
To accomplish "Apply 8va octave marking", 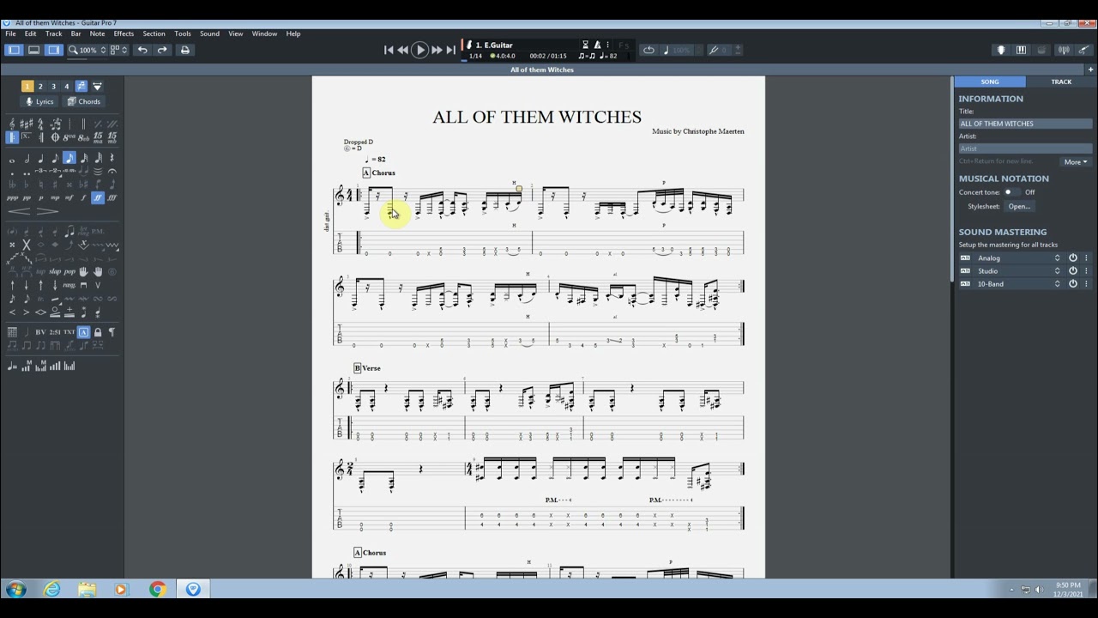I will 69,137.
